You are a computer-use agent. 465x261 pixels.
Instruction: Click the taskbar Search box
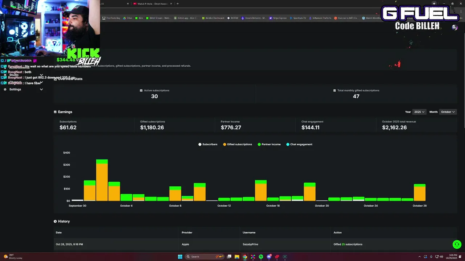point(205,257)
